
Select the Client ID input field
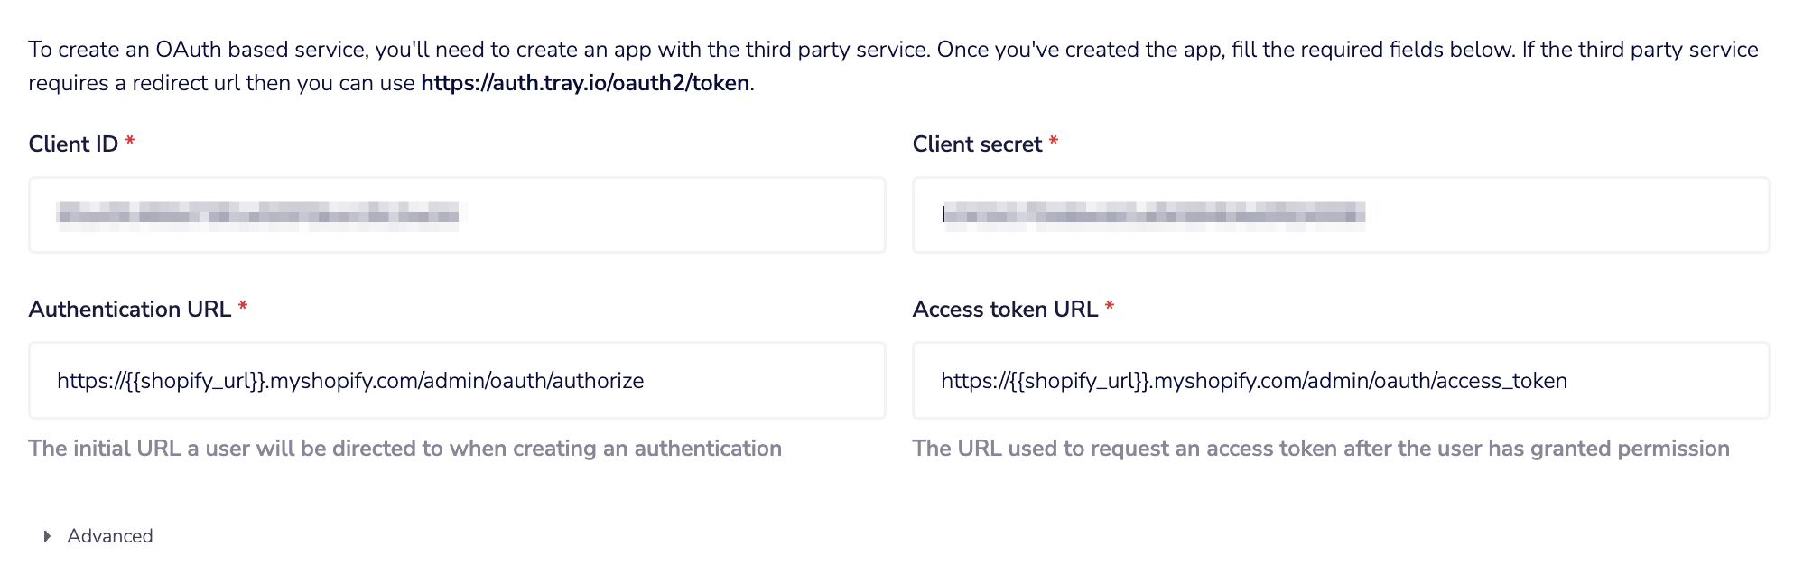point(457,215)
